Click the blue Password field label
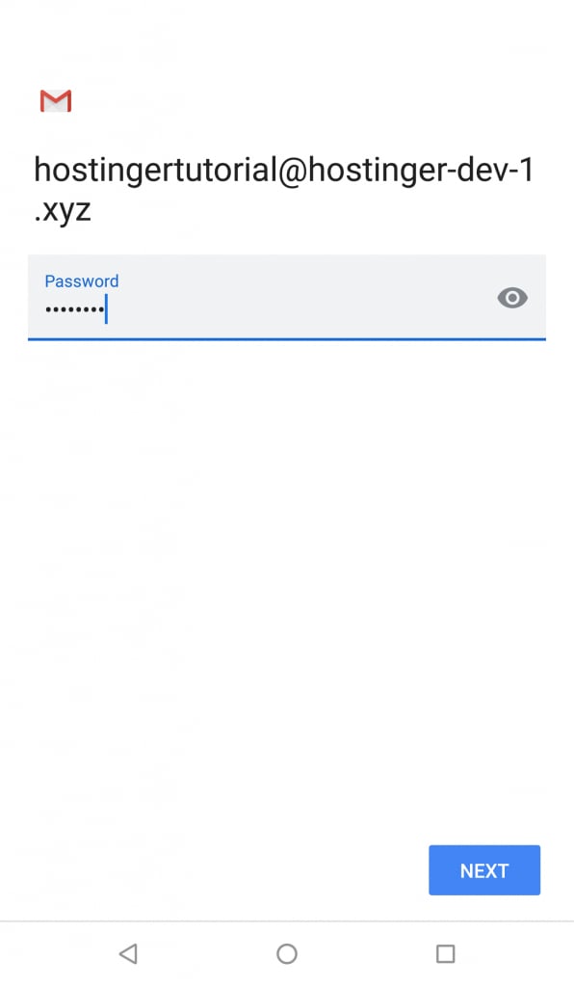The image size is (574, 987). pyautogui.click(x=82, y=280)
